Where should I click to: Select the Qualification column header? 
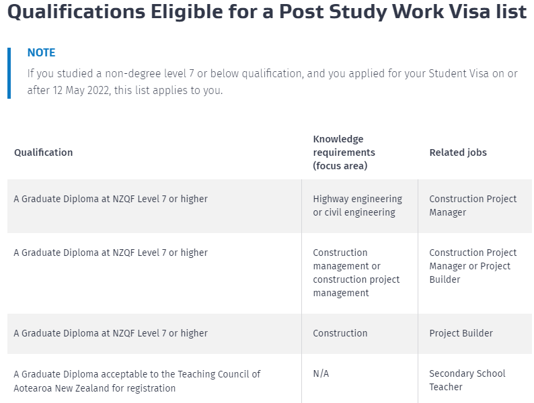(44, 152)
